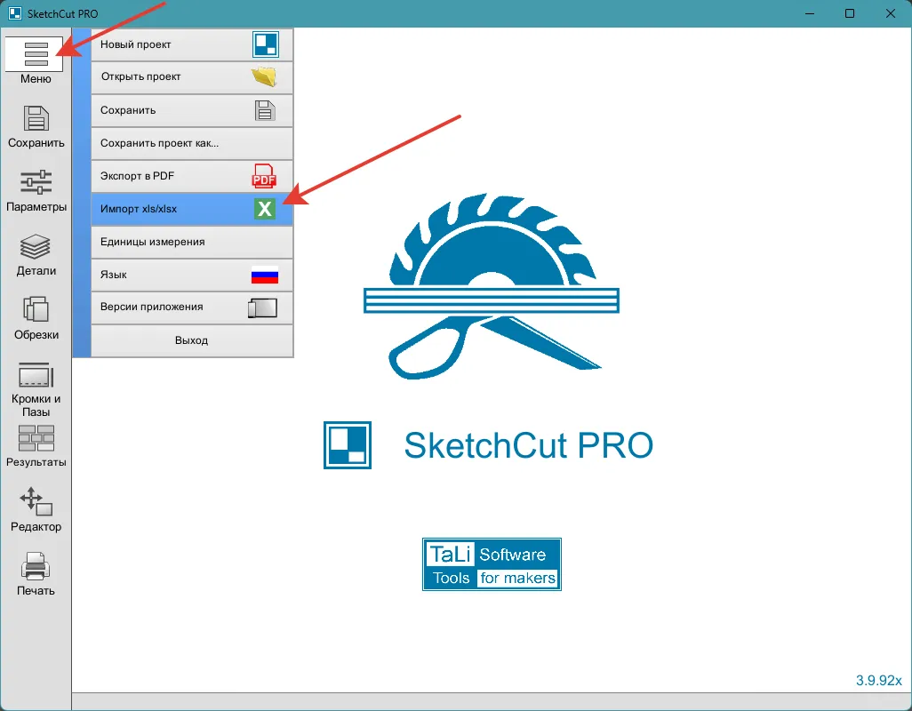
Task: Click the Excel icon beside Импорт xls/xlsx
Action: (x=266, y=209)
